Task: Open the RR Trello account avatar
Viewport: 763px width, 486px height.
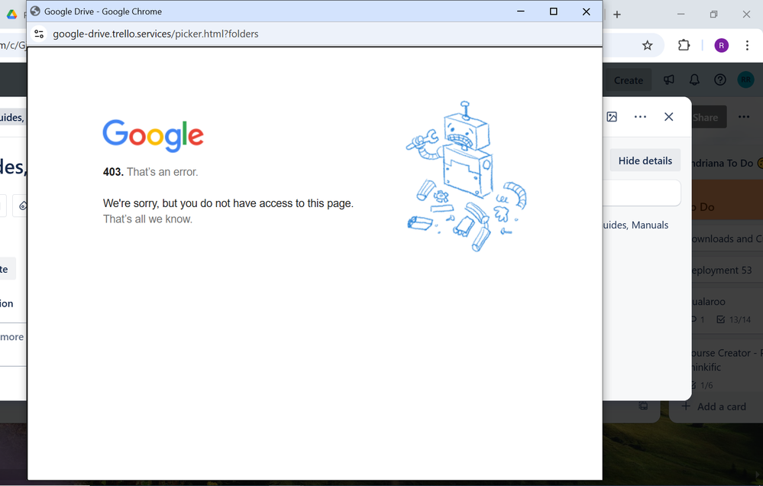Action: coord(745,80)
